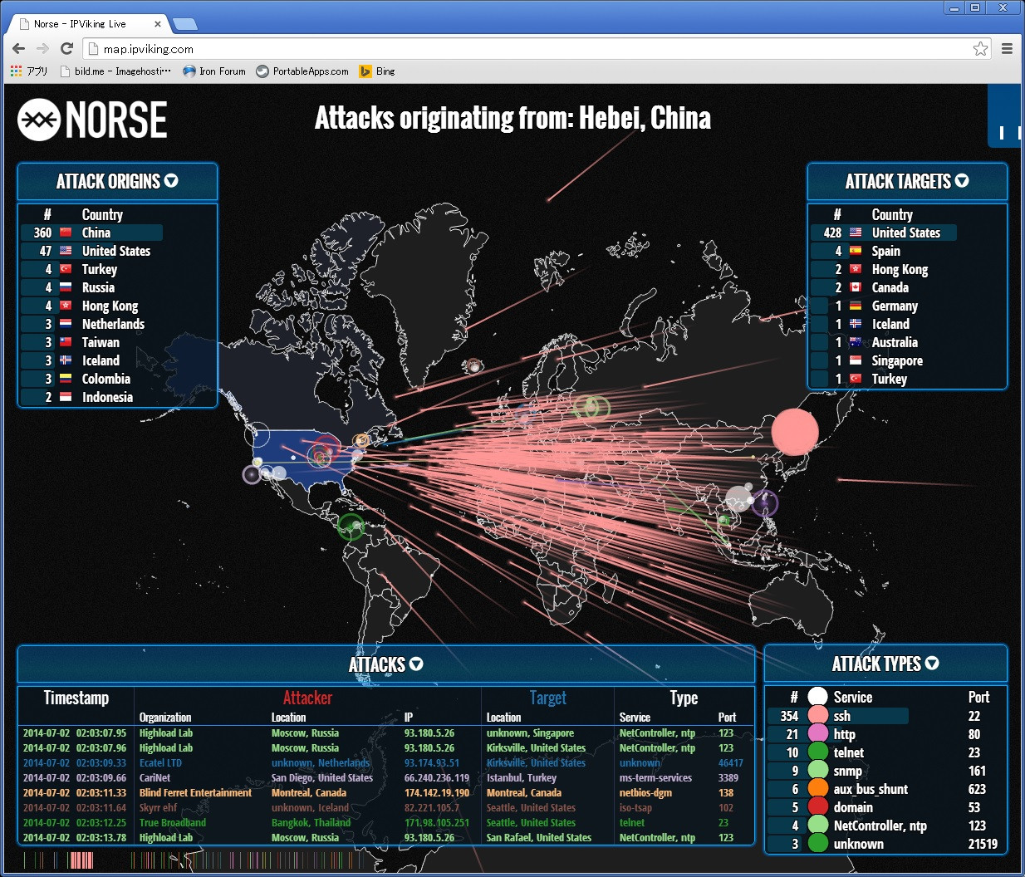Screen dimensions: 1025x877
Task: Select Spain flag in Attack Targets
Action: [856, 251]
